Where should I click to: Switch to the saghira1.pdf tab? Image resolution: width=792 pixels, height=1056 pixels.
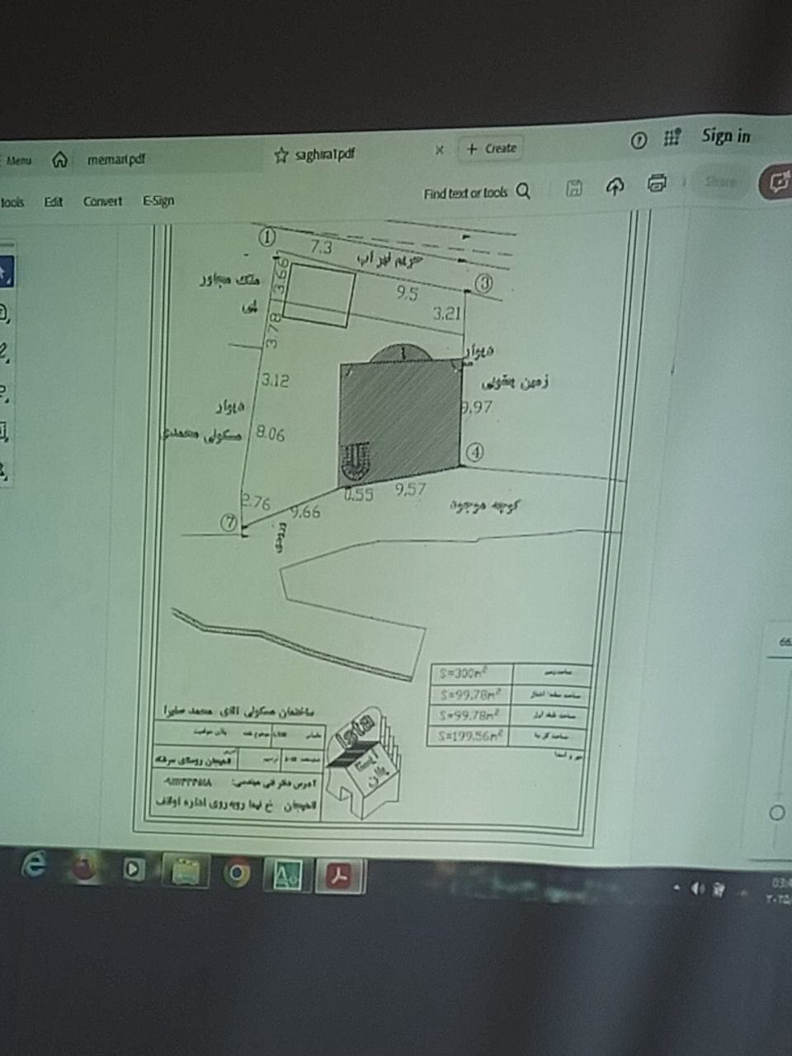326,154
